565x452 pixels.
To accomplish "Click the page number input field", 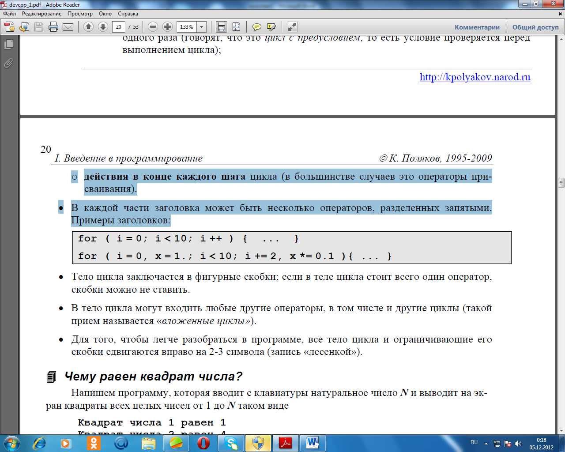I will coord(118,27).
